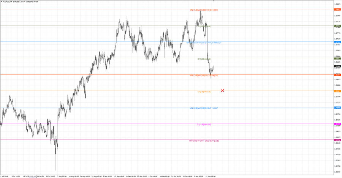342x178 pixels.
Task: Click the 1.07095 value on price scale
Action: (x=337, y=50)
